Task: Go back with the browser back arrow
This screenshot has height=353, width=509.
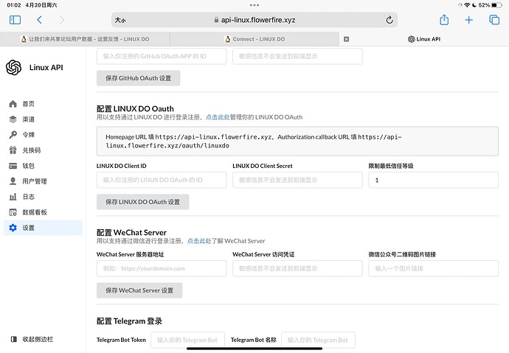Action: pos(39,20)
